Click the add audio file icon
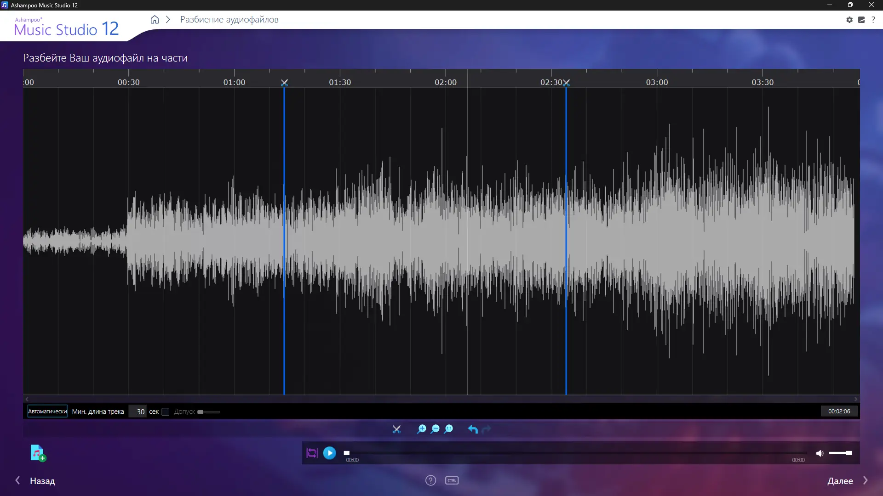The width and height of the screenshot is (883, 496). coord(38,453)
